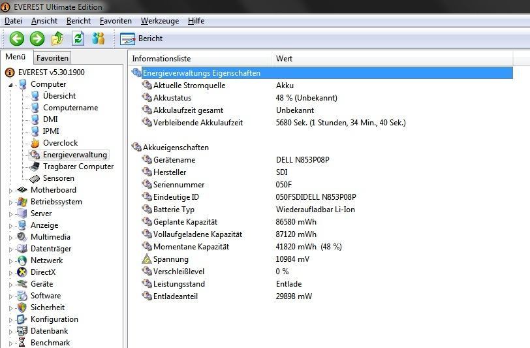Expand the Server tree node

[11, 214]
